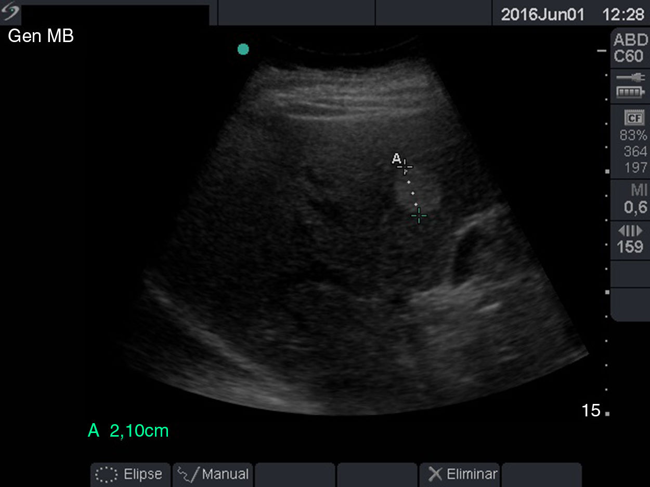Select the Elipse measurement tool
Screen dimensions: 650x487
(x=130, y=474)
